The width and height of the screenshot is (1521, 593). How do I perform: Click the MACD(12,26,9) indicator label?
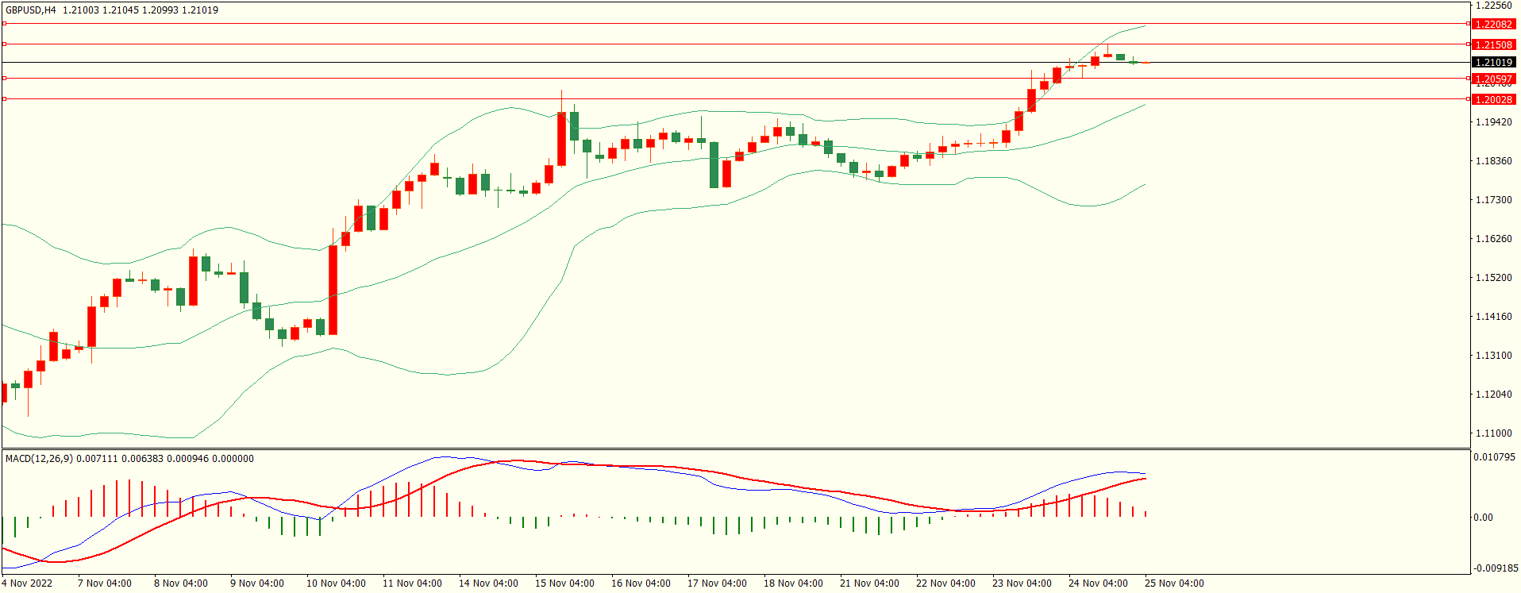coord(40,459)
